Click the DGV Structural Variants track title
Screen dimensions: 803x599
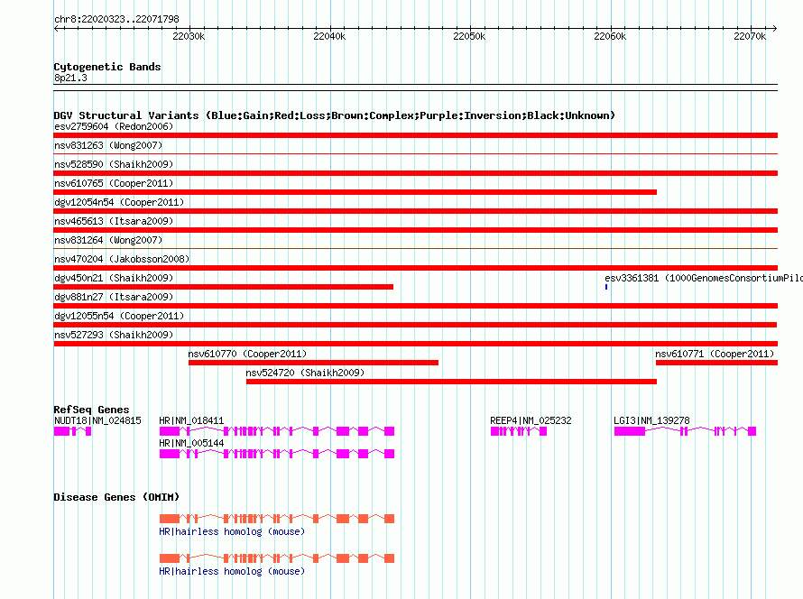[x=335, y=115]
